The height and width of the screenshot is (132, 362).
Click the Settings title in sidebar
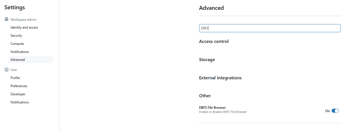[x=15, y=8]
